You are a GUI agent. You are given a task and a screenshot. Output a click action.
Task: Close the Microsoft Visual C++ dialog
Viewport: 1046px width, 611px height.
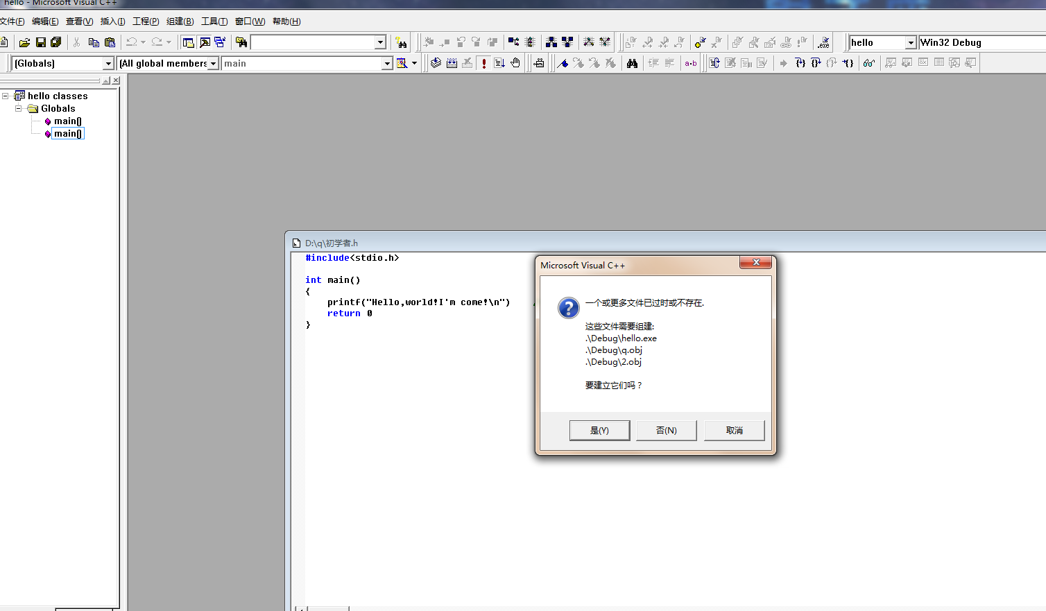point(756,262)
